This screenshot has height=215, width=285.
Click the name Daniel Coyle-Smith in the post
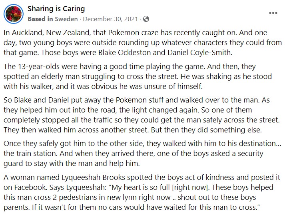[x=199, y=53]
